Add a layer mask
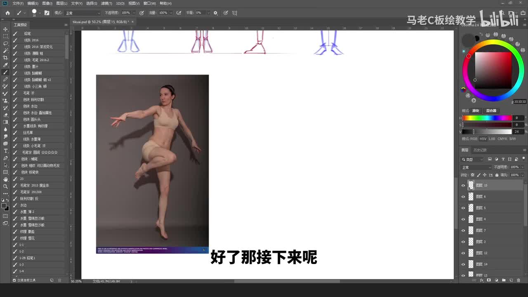The height and width of the screenshot is (297, 528). click(489, 280)
